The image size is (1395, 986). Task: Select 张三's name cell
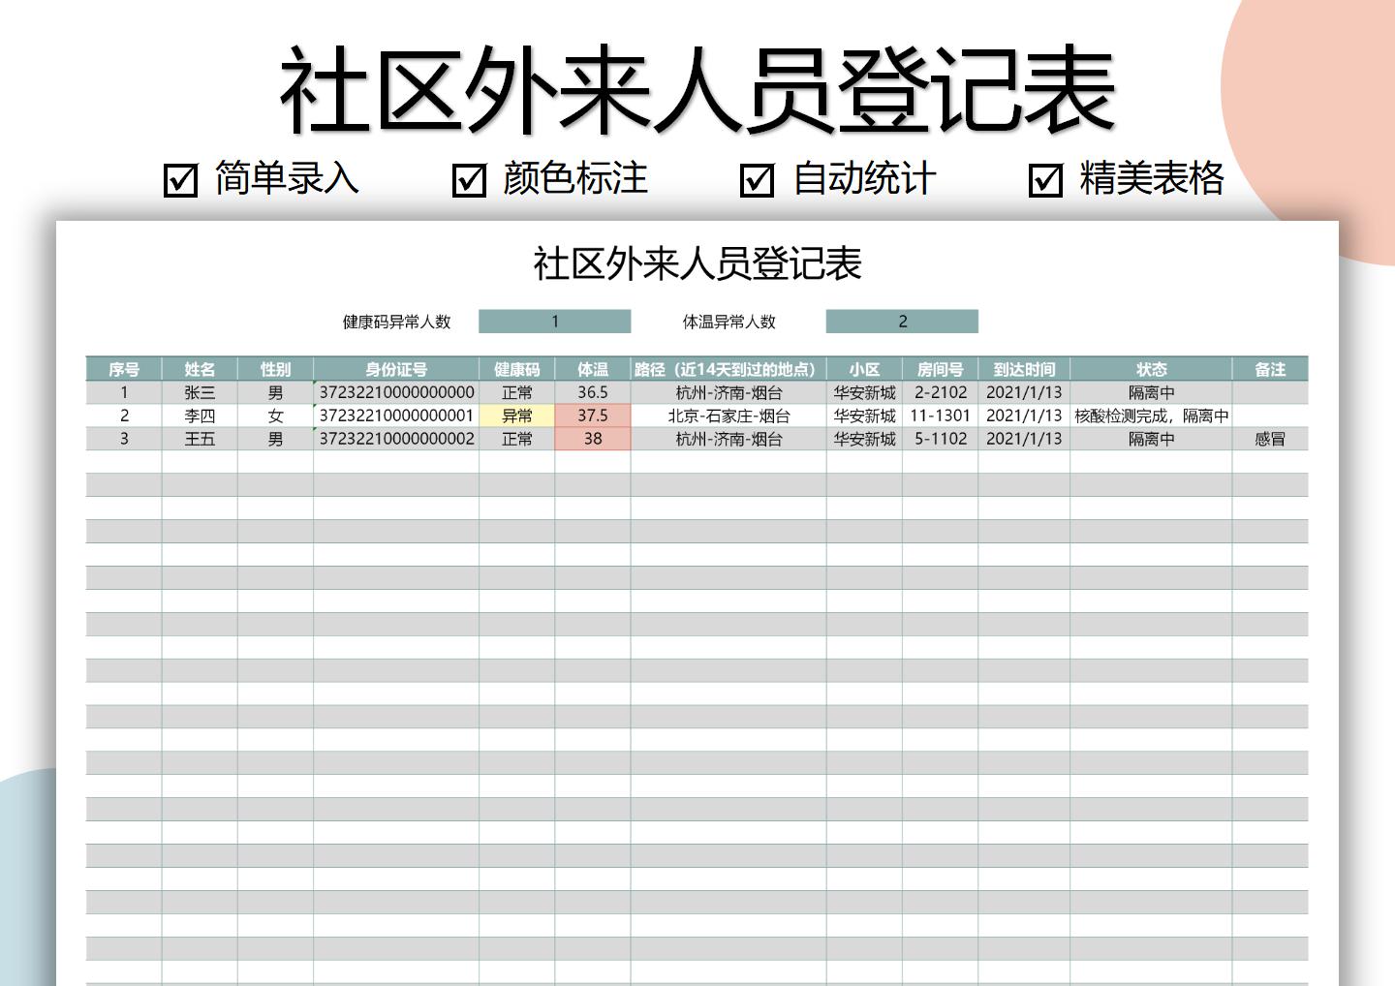(199, 392)
